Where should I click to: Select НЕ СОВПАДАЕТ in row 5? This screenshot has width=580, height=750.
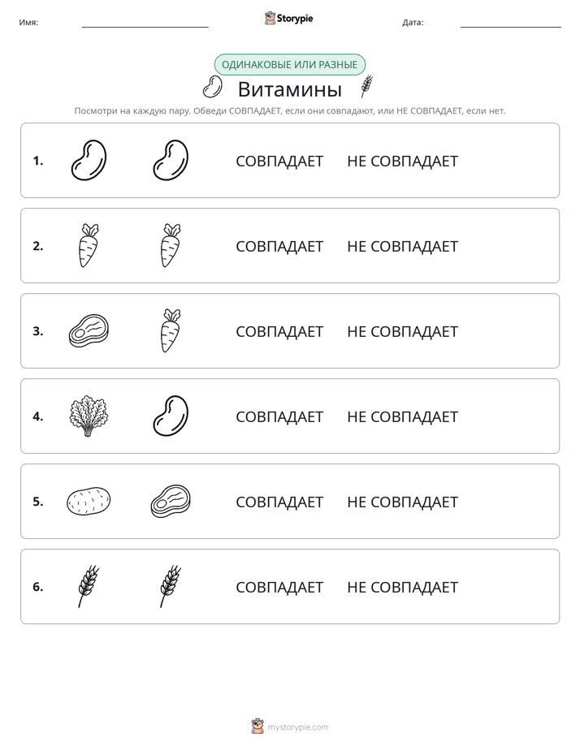pos(402,502)
